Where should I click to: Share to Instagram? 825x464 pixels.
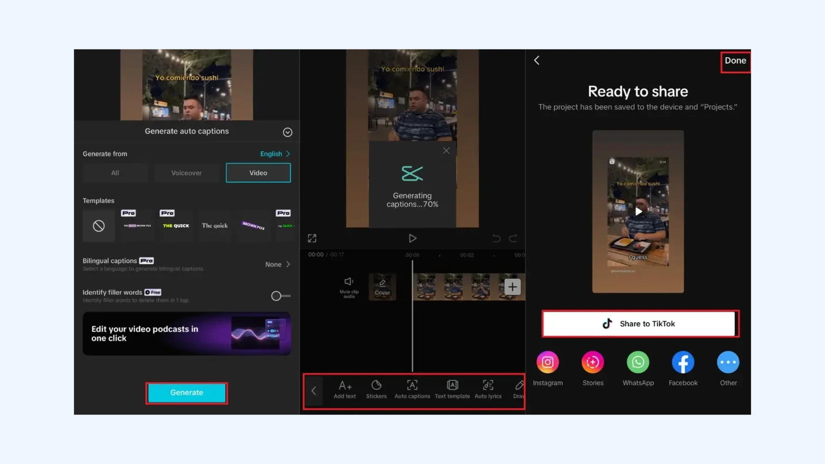[x=548, y=369]
